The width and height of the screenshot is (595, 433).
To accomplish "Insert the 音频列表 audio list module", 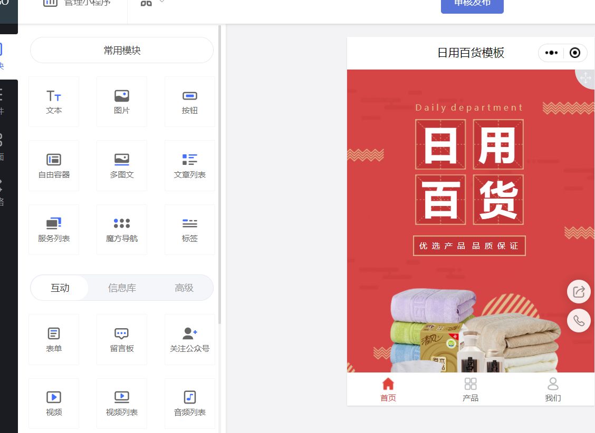I will click(x=190, y=404).
